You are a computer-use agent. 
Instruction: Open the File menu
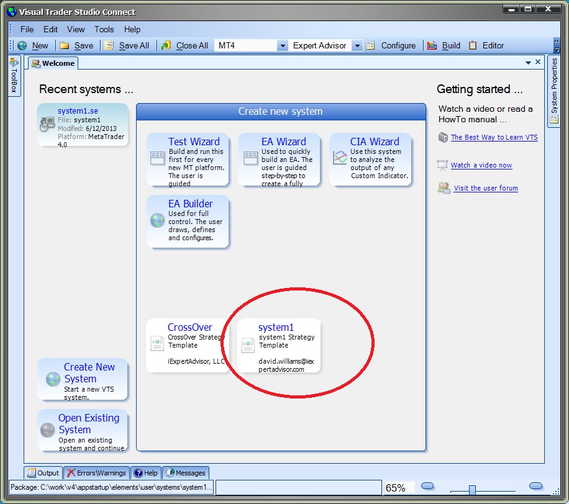pos(27,29)
